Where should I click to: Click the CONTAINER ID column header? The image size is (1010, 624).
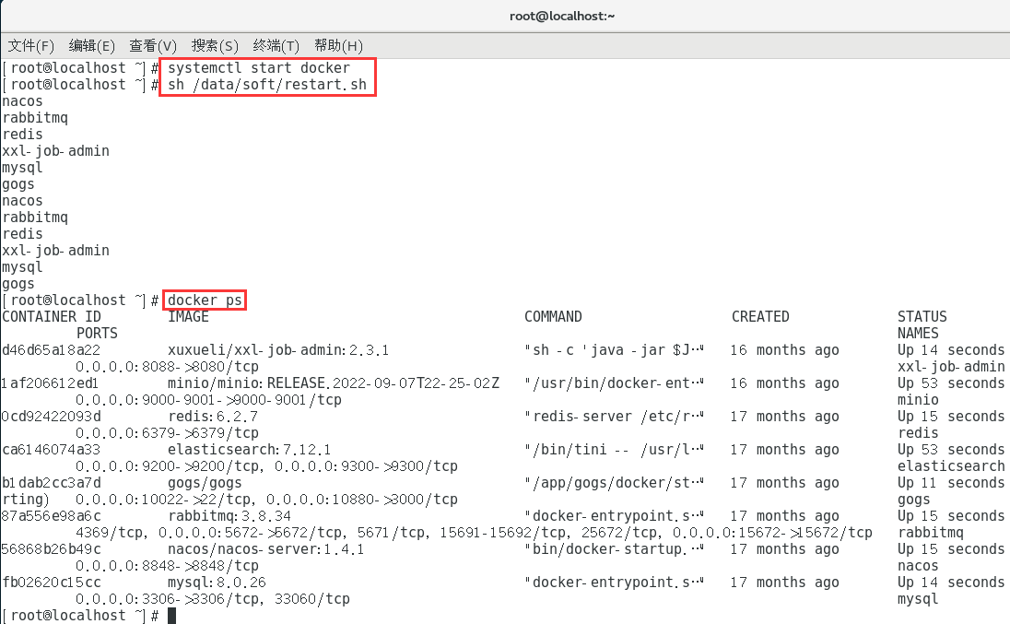pos(52,317)
